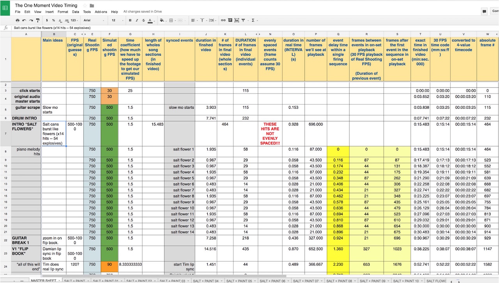Toggle bold formatting

tap(130, 20)
